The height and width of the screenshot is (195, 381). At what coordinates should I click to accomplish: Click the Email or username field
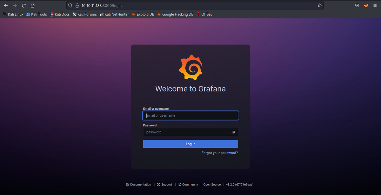coord(190,115)
